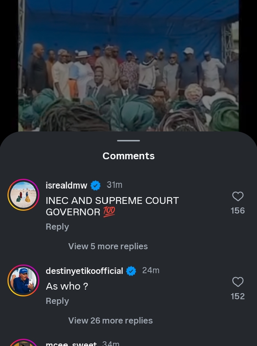Tap the partially visible mcee_sweet avatar
Viewport: 257px width, 346px height.
click(23, 343)
